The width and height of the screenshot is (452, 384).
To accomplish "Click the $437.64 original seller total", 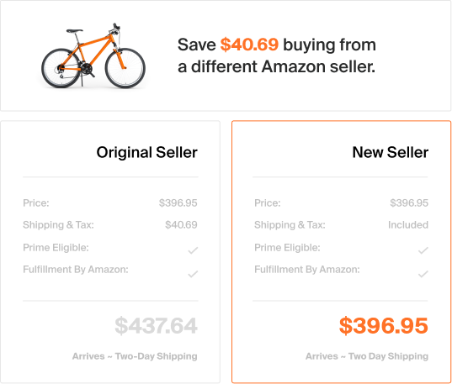I will [x=156, y=326].
